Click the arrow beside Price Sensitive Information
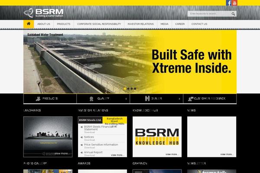 (81, 145)
